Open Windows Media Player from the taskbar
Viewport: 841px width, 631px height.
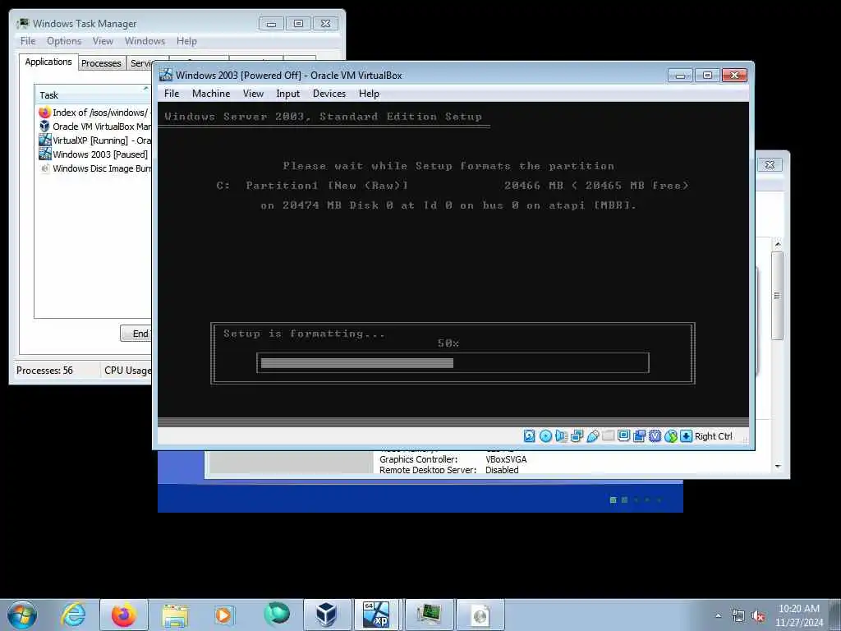coord(223,615)
